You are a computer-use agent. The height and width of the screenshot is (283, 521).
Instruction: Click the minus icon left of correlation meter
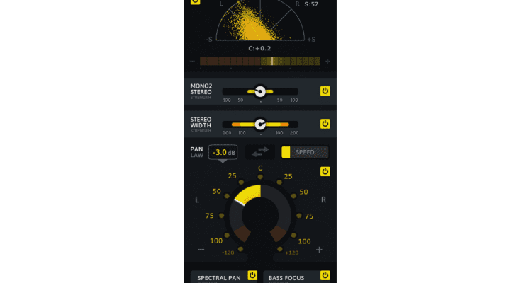(192, 62)
